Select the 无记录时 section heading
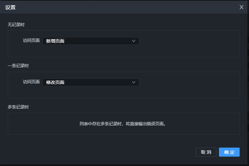This screenshot has height=166, width=249. [16, 25]
